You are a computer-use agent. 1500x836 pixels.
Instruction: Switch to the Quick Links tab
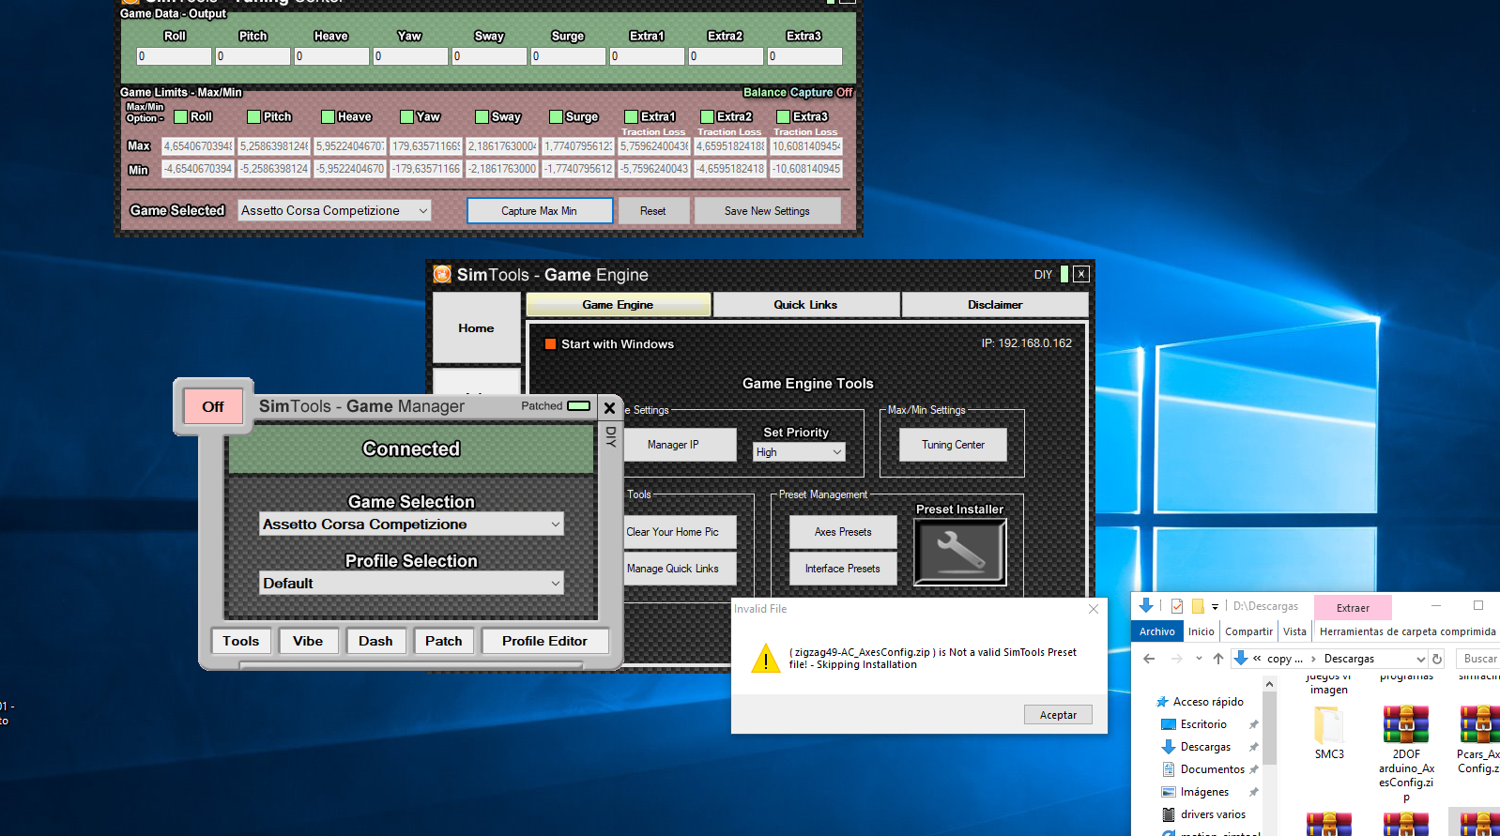tap(805, 305)
